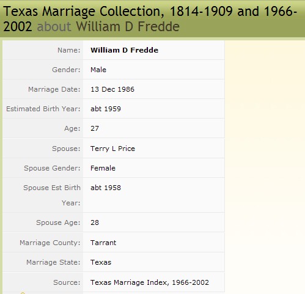This screenshot has width=305, height=294.
Task: Click the Spouse Gender value Female
Action: pos(103,168)
